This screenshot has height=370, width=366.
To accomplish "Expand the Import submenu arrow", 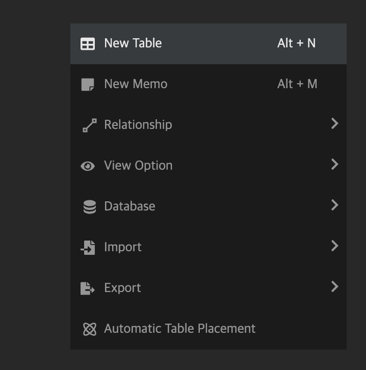I will pyautogui.click(x=334, y=246).
